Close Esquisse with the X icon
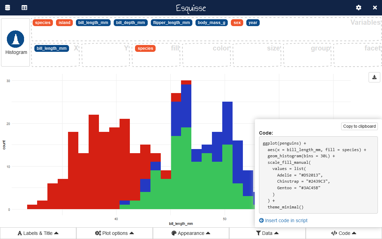This screenshot has height=239, width=382. click(x=375, y=8)
